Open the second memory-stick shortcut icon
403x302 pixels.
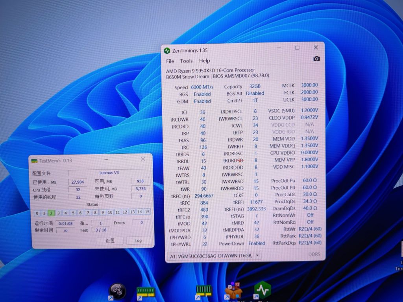click(x=203, y=290)
